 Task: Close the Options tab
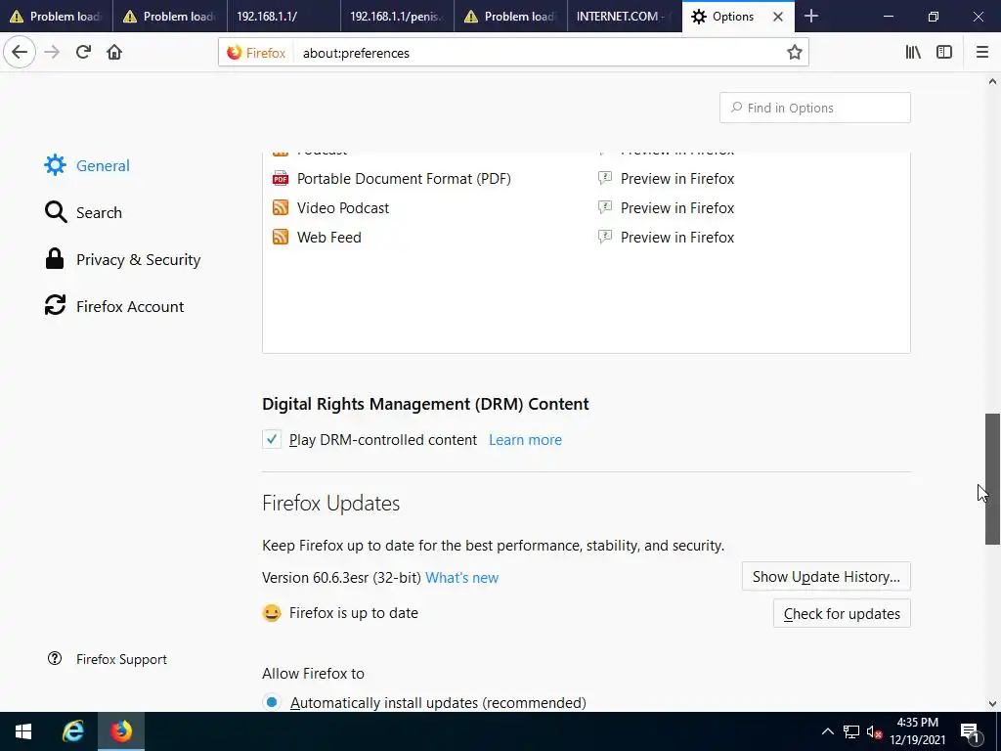(x=777, y=17)
